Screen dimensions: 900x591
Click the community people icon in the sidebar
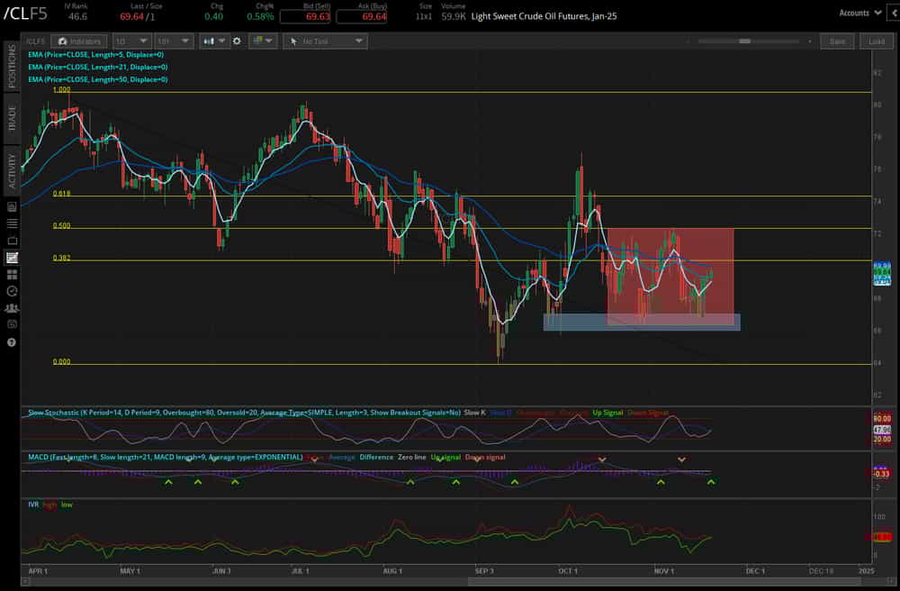pyautogui.click(x=11, y=308)
